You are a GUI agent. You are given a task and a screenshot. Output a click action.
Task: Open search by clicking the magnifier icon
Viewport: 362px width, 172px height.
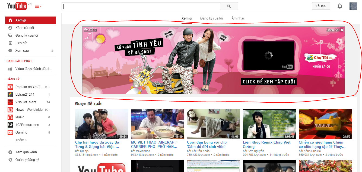click(229, 6)
